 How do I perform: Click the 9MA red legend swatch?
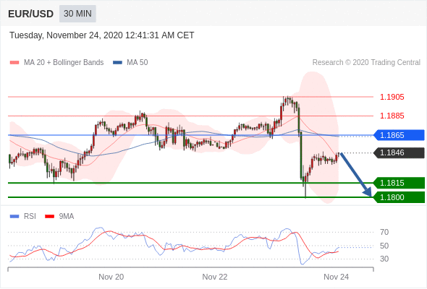coord(49,217)
